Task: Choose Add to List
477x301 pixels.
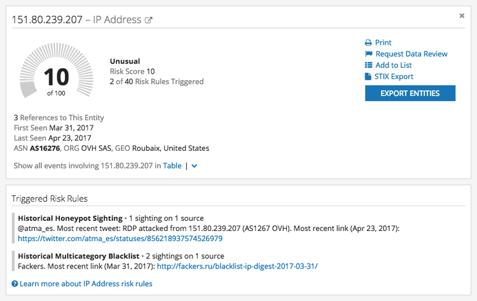Action: pyautogui.click(x=394, y=66)
